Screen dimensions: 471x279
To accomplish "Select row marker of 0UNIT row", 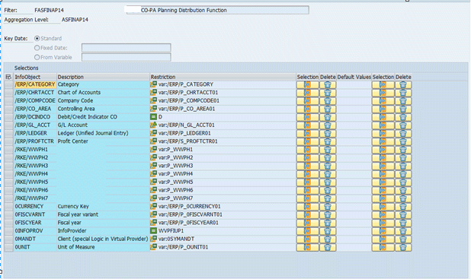I will pyautogui.click(x=8, y=247).
